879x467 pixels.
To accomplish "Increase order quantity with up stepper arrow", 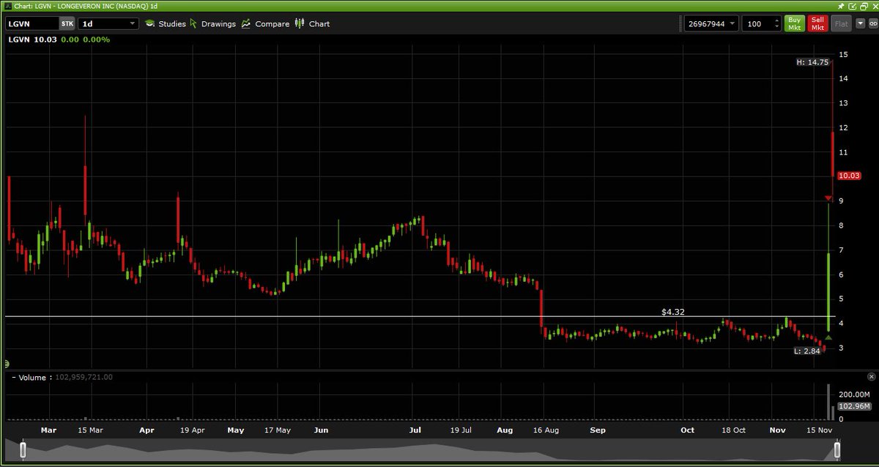I will point(776,20).
